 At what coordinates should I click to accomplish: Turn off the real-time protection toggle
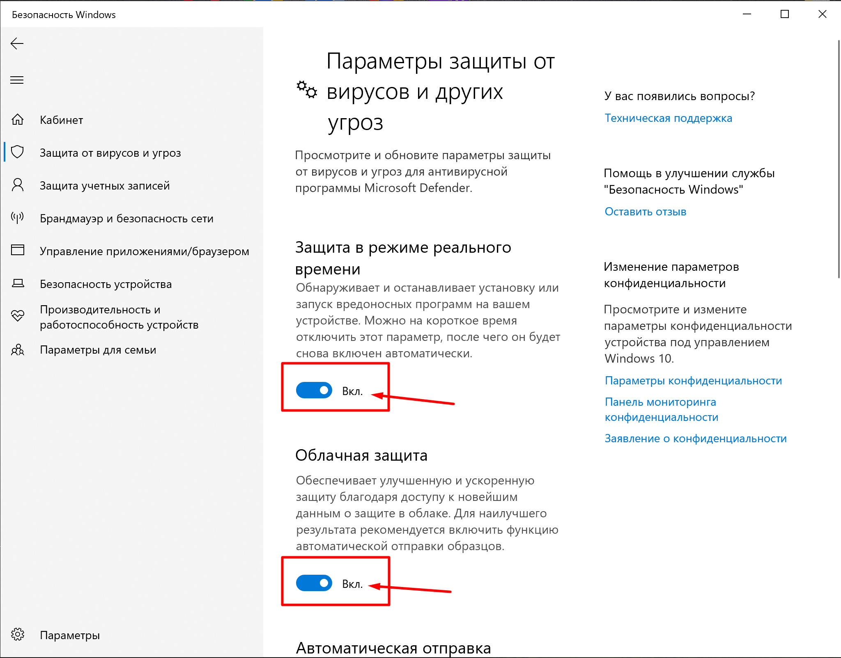click(x=314, y=391)
